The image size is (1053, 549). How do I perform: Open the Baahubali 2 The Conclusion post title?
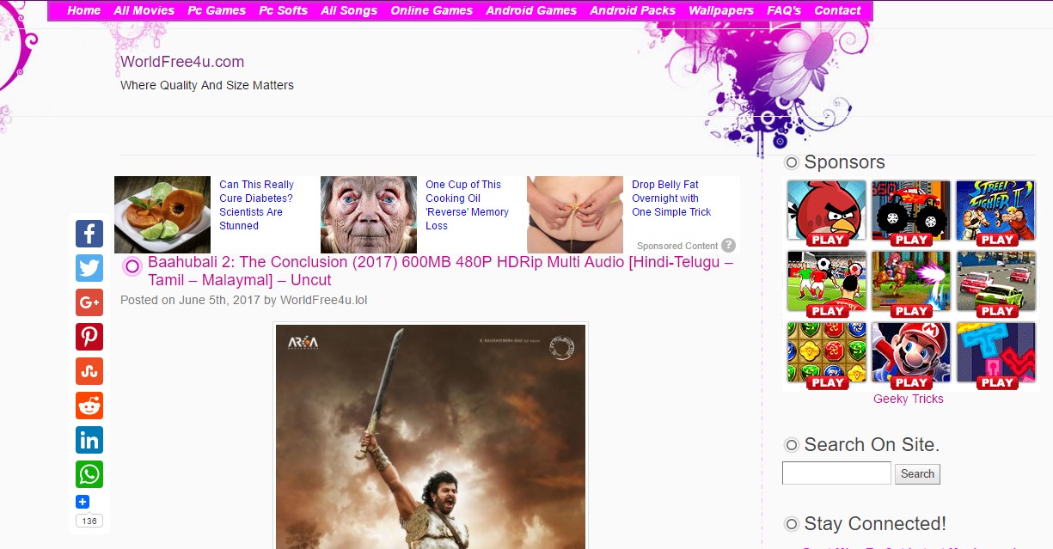point(440,271)
